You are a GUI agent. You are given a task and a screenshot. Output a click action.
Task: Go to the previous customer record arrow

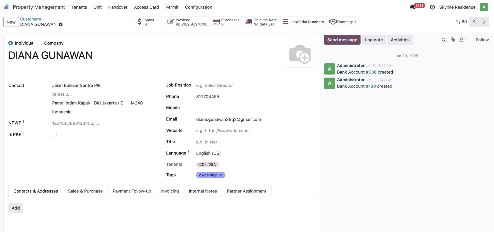474,22
